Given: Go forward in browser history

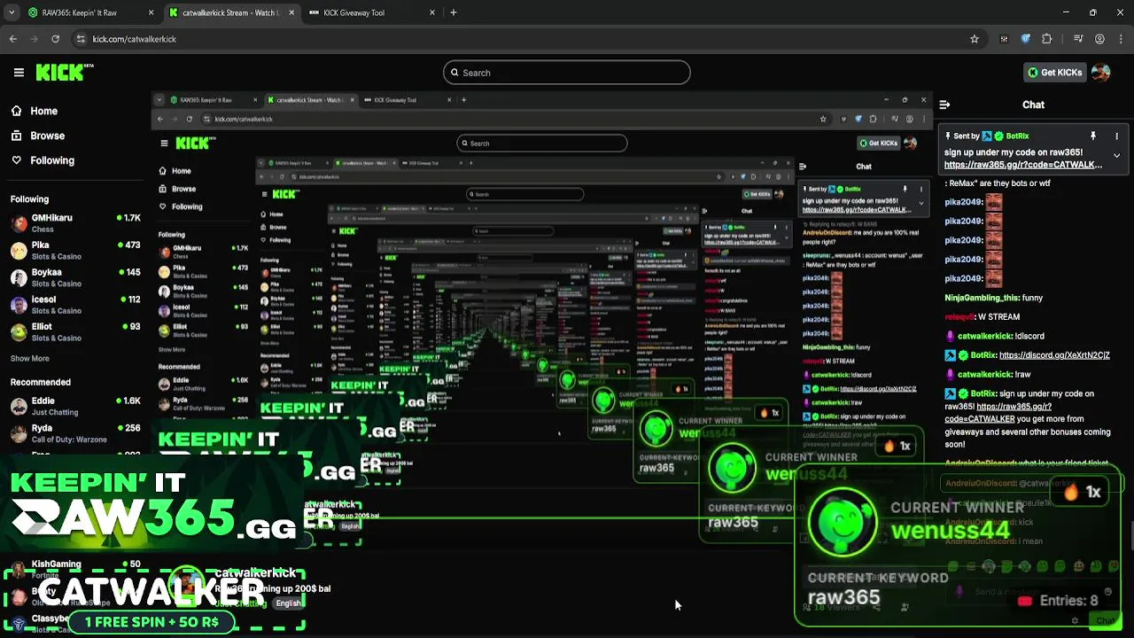Looking at the screenshot, I should coord(35,39).
